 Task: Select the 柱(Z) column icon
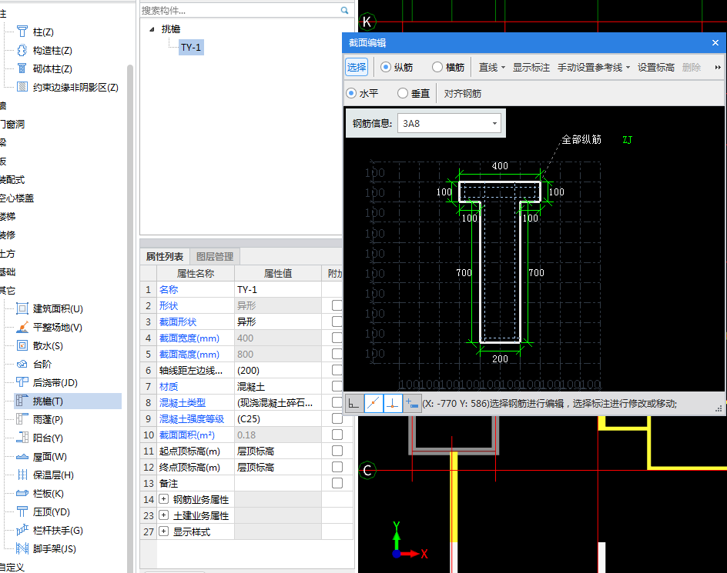(22, 32)
